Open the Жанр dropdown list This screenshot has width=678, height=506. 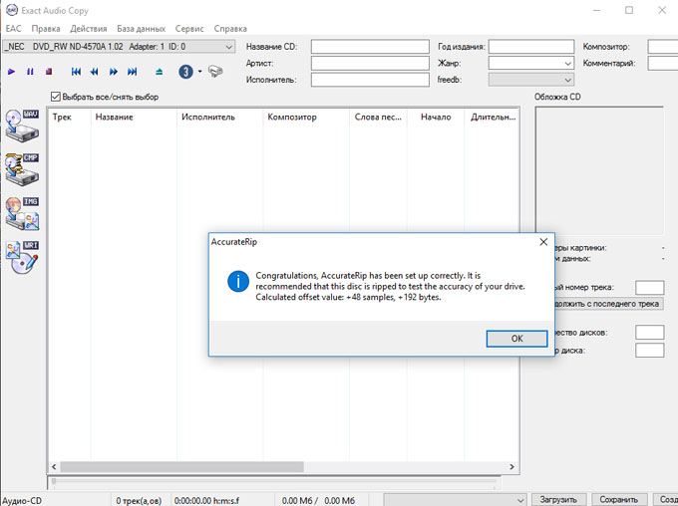[567, 64]
